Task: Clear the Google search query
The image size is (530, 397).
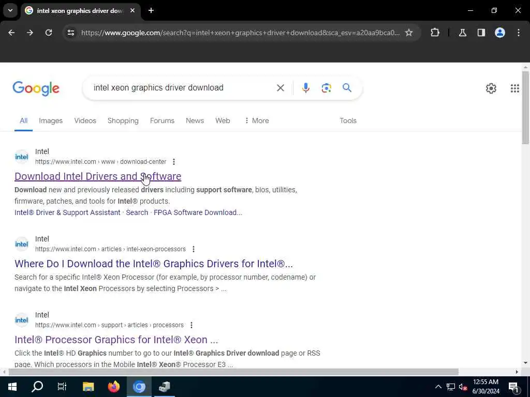Action: pyautogui.click(x=281, y=88)
